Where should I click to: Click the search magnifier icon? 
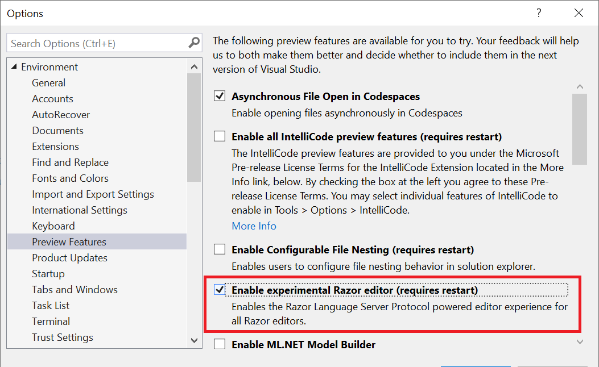pos(194,43)
